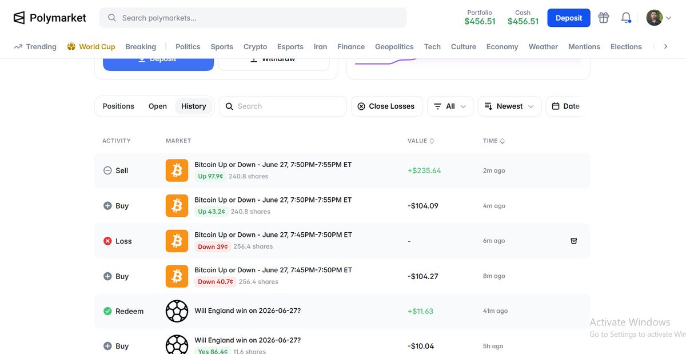This screenshot has height=354, width=686.
Task: Click Bitcoin icon in the Sell row
Action: (x=177, y=170)
